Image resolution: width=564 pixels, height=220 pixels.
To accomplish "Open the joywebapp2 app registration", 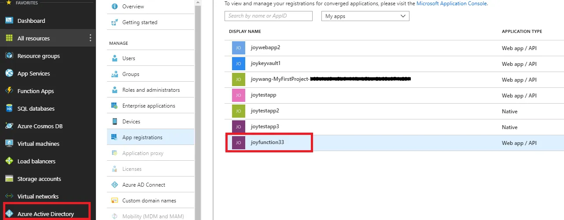I will pos(394,48).
